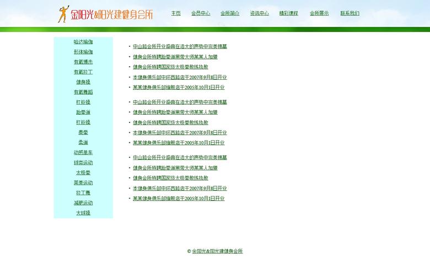Select 形体瑜伽 sidebar link
The height and width of the screenshot is (265, 430).
click(83, 52)
